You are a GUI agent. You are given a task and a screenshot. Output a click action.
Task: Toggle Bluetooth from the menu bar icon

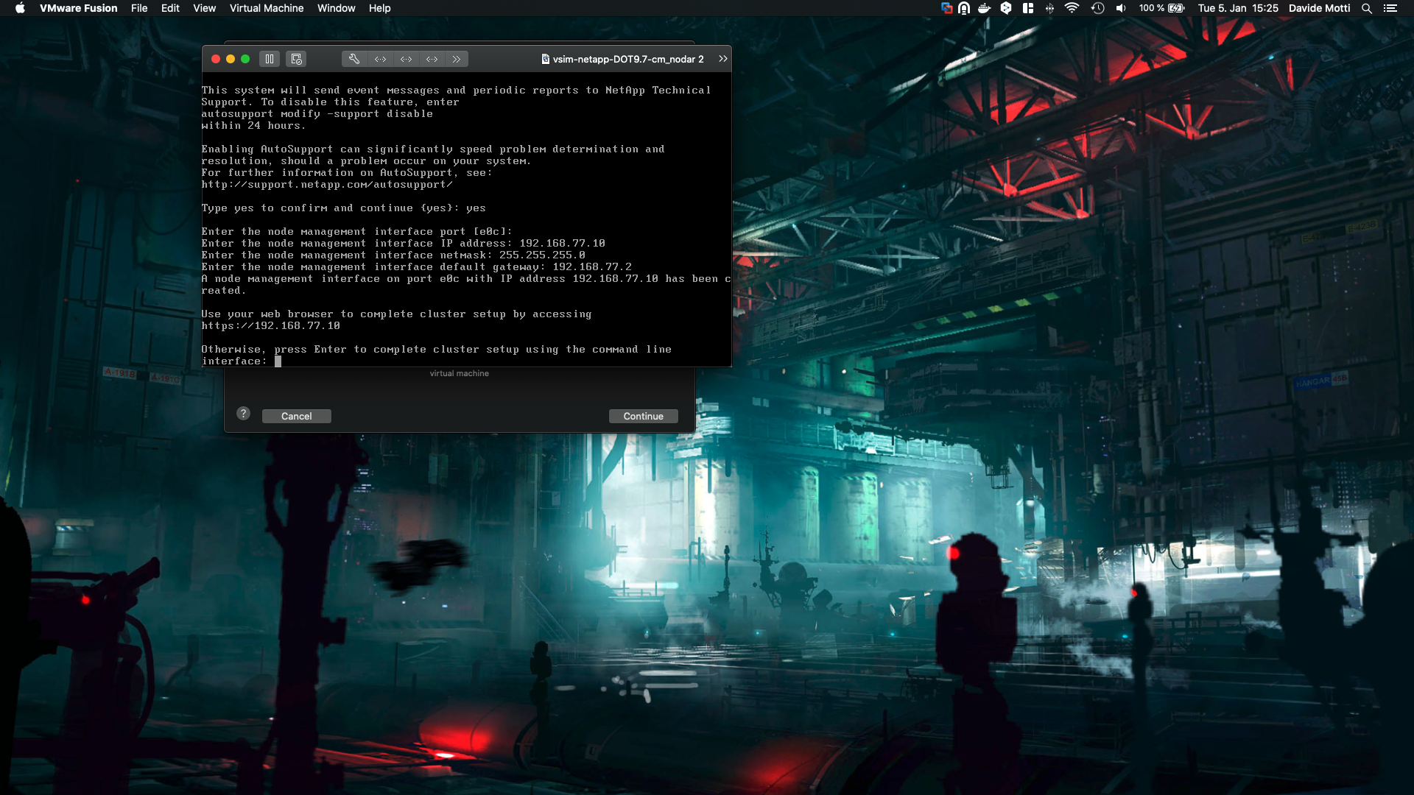tap(1049, 8)
